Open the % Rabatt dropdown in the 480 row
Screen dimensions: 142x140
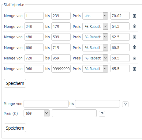(x=95, y=37)
